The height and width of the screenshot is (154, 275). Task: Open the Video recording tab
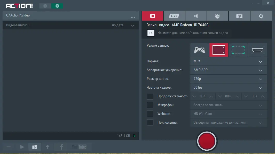(x=153, y=16)
